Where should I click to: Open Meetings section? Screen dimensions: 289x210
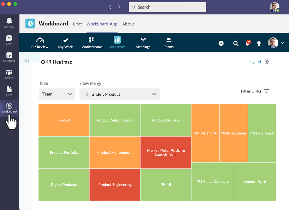(143, 43)
